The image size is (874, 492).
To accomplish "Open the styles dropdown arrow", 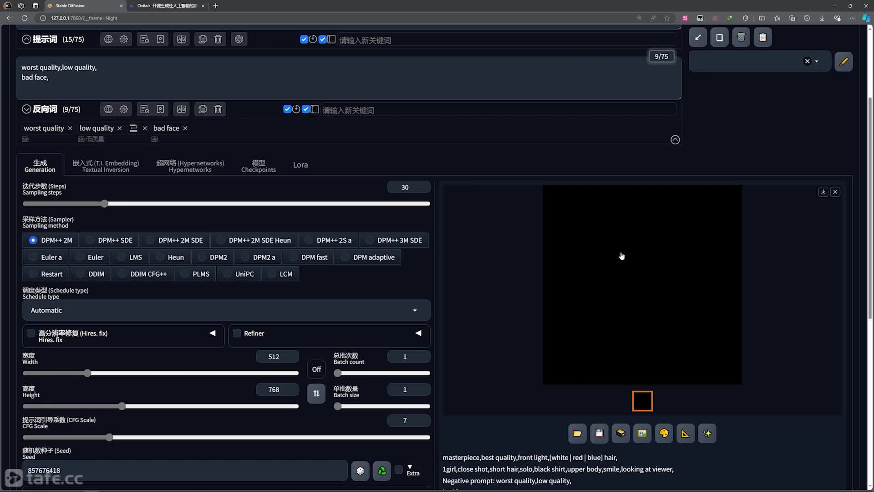I will 817,61.
